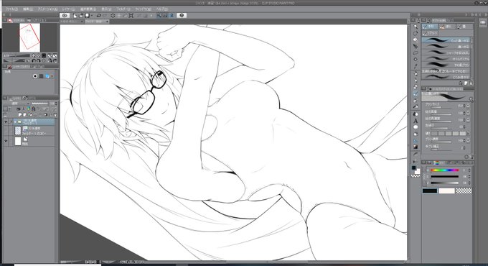Toggle first snap-to-ruler icon in command bar
This screenshot has height=266, width=488.
point(159,15)
